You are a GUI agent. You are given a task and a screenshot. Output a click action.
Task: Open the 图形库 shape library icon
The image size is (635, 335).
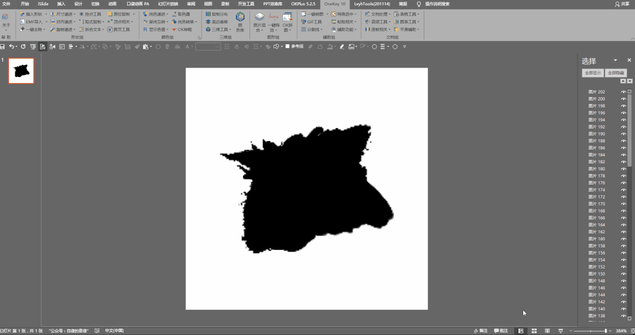[240, 22]
